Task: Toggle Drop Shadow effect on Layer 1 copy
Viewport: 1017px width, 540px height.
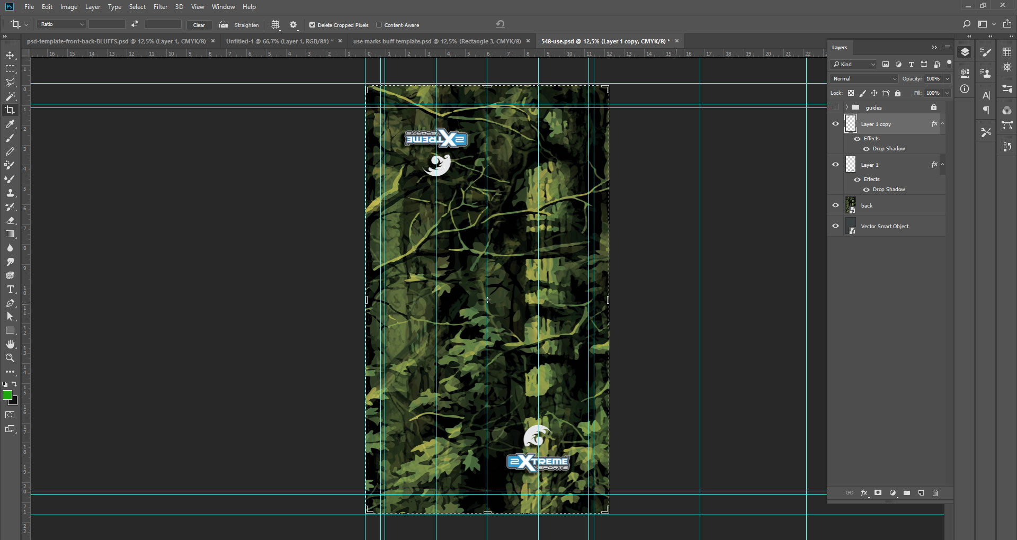Action: pos(867,149)
